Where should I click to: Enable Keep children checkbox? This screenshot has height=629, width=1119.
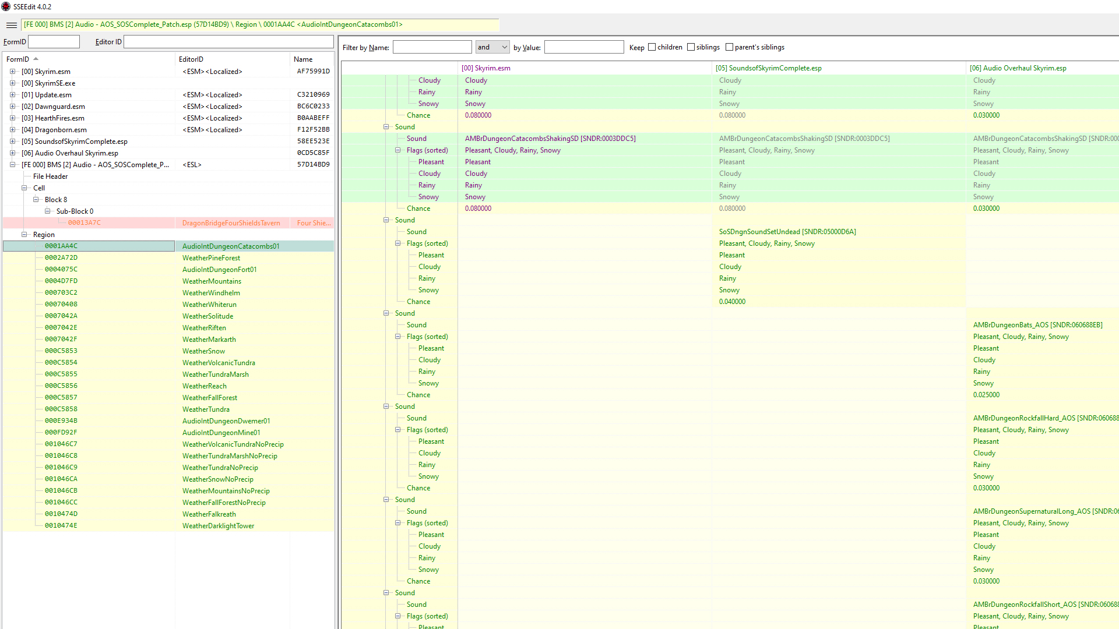(x=652, y=47)
